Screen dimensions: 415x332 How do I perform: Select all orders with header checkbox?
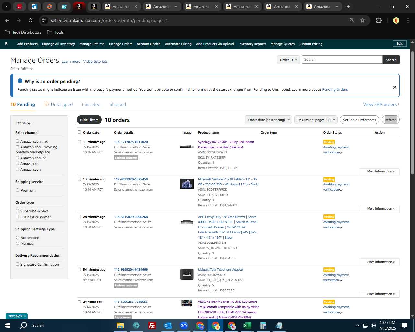tap(79, 132)
